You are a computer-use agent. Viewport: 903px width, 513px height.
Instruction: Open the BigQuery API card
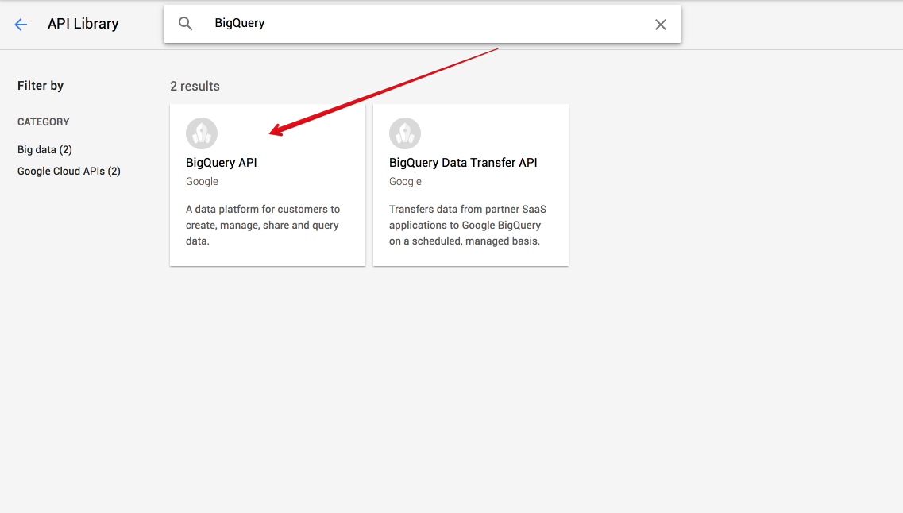tap(268, 185)
